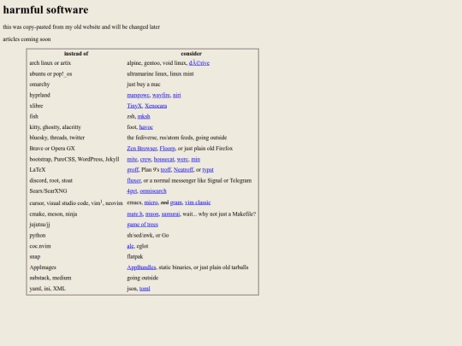Follow the game of trees link
This screenshot has height=346, width=462.
pos(143,225)
